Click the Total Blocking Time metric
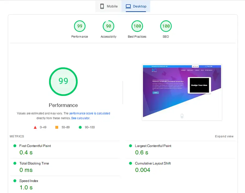Screen dimensions: 245x193 34,163
